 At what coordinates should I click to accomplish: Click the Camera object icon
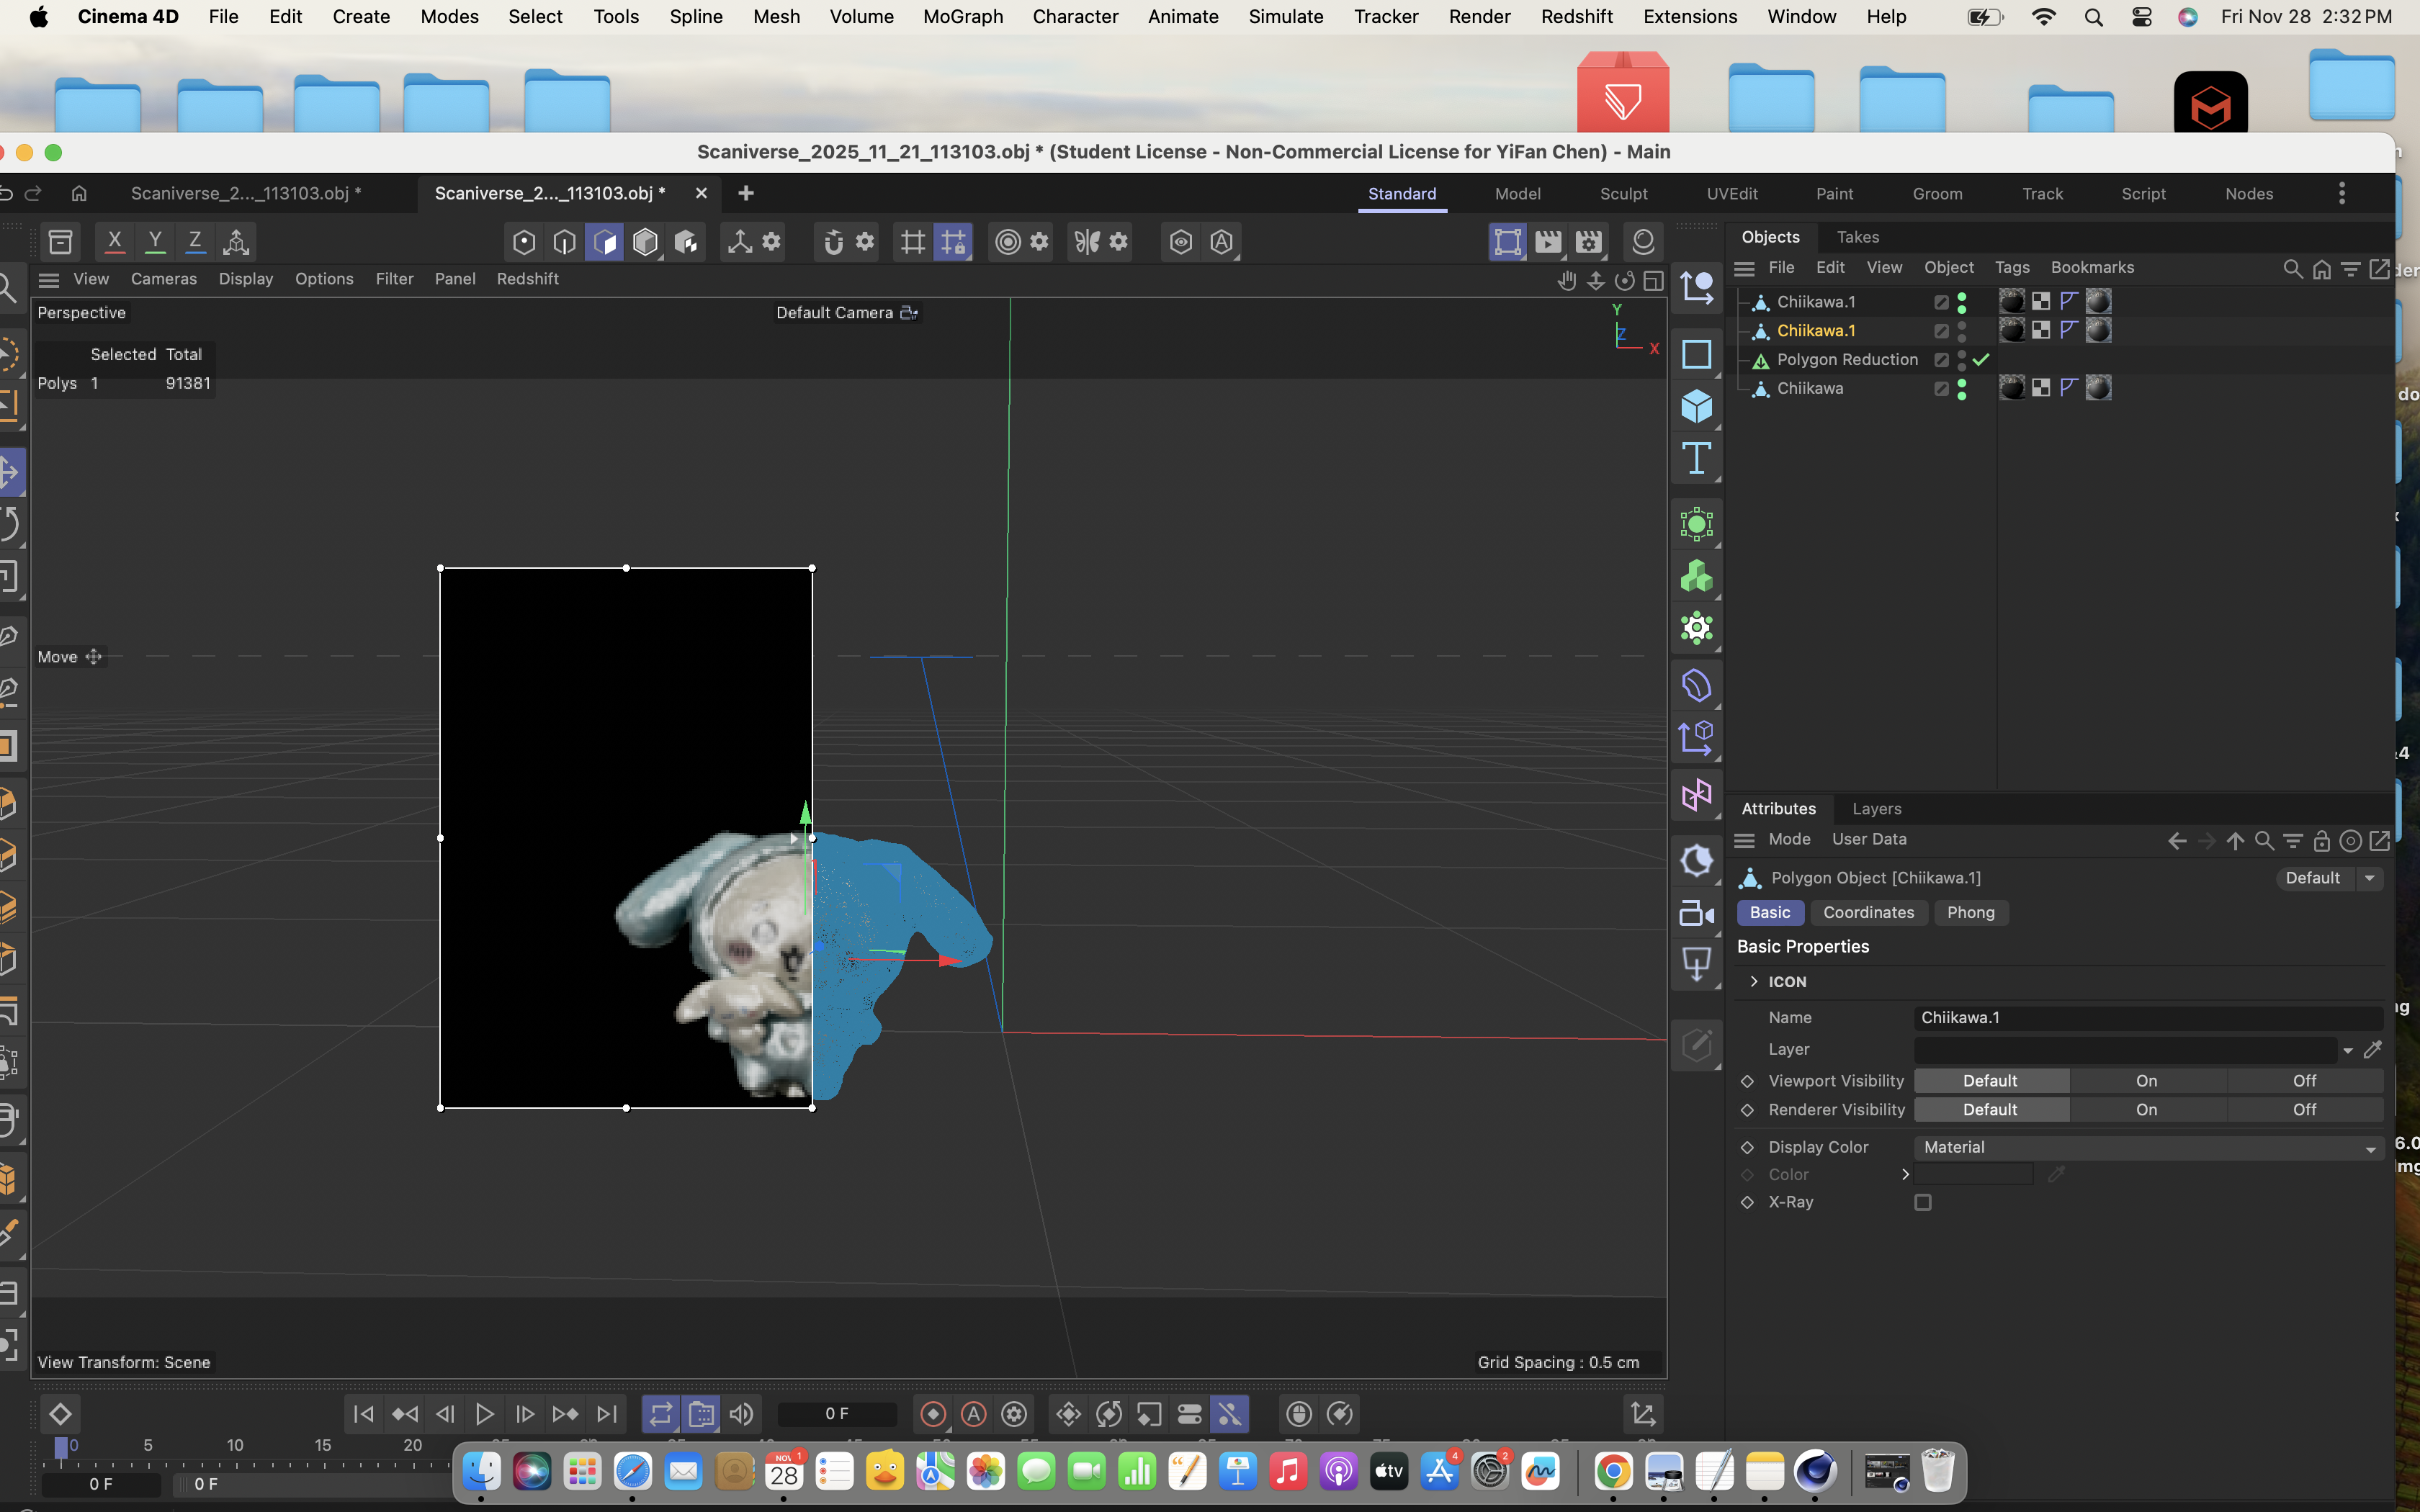coord(1696,912)
